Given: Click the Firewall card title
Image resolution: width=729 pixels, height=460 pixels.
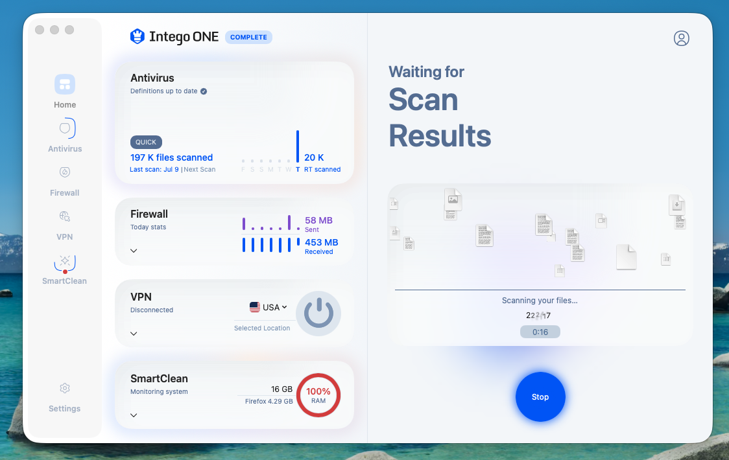Looking at the screenshot, I should (x=149, y=214).
